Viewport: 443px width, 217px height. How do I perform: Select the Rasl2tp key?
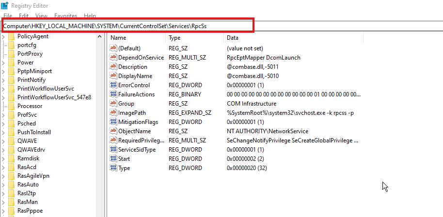(27, 193)
